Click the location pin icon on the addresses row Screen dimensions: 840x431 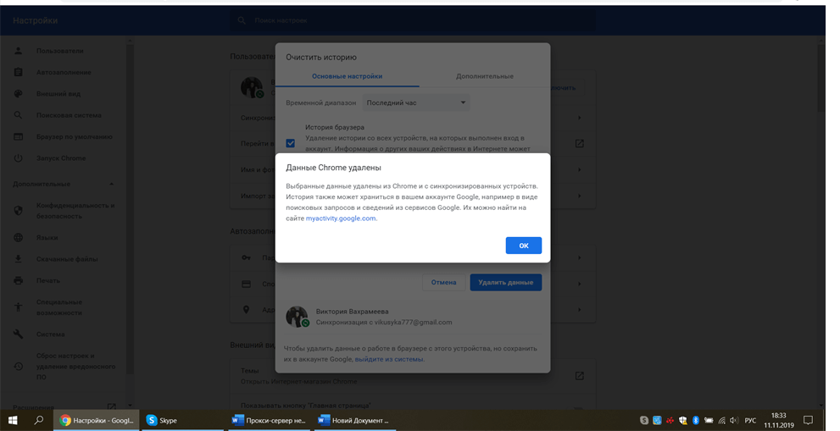pyautogui.click(x=246, y=309)
